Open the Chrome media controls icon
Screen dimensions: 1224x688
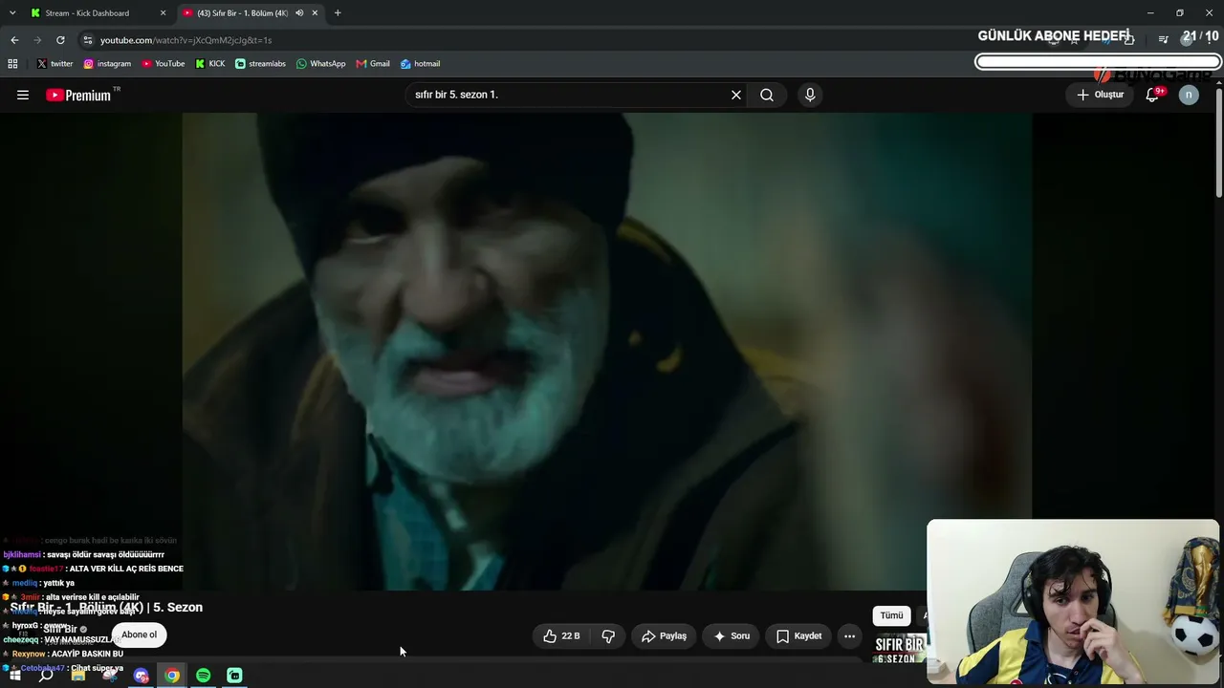click(x=1163, y=40)
